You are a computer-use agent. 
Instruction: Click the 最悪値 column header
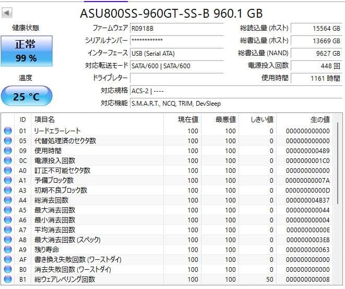point(220,120)
